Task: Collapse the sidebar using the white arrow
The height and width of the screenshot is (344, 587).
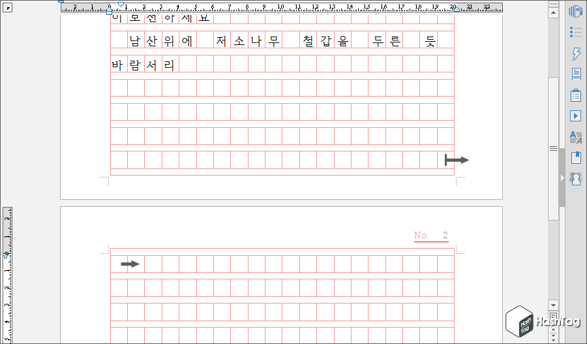Action: pos(562,178)
